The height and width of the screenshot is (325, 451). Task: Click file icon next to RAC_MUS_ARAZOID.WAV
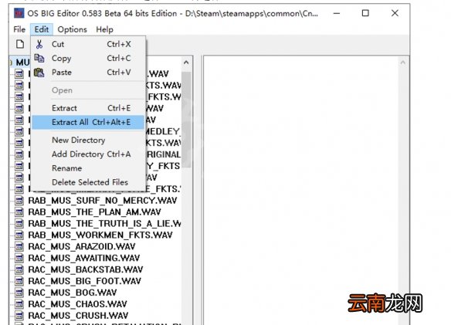coord(19,246)
